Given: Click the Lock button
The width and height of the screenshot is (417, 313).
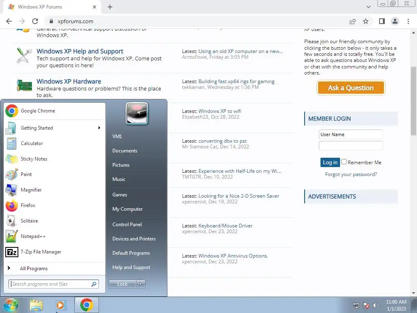Looking at the screenshot, I should click(x=123, y=284).
